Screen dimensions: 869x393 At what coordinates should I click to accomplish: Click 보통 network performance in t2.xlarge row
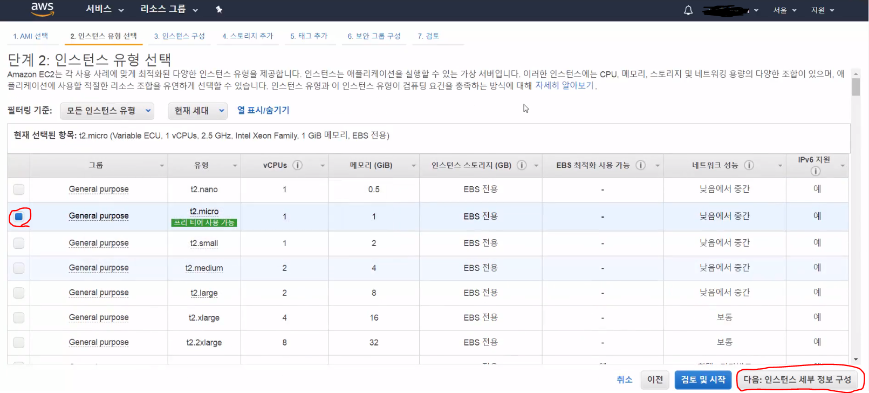coord(724,317)
